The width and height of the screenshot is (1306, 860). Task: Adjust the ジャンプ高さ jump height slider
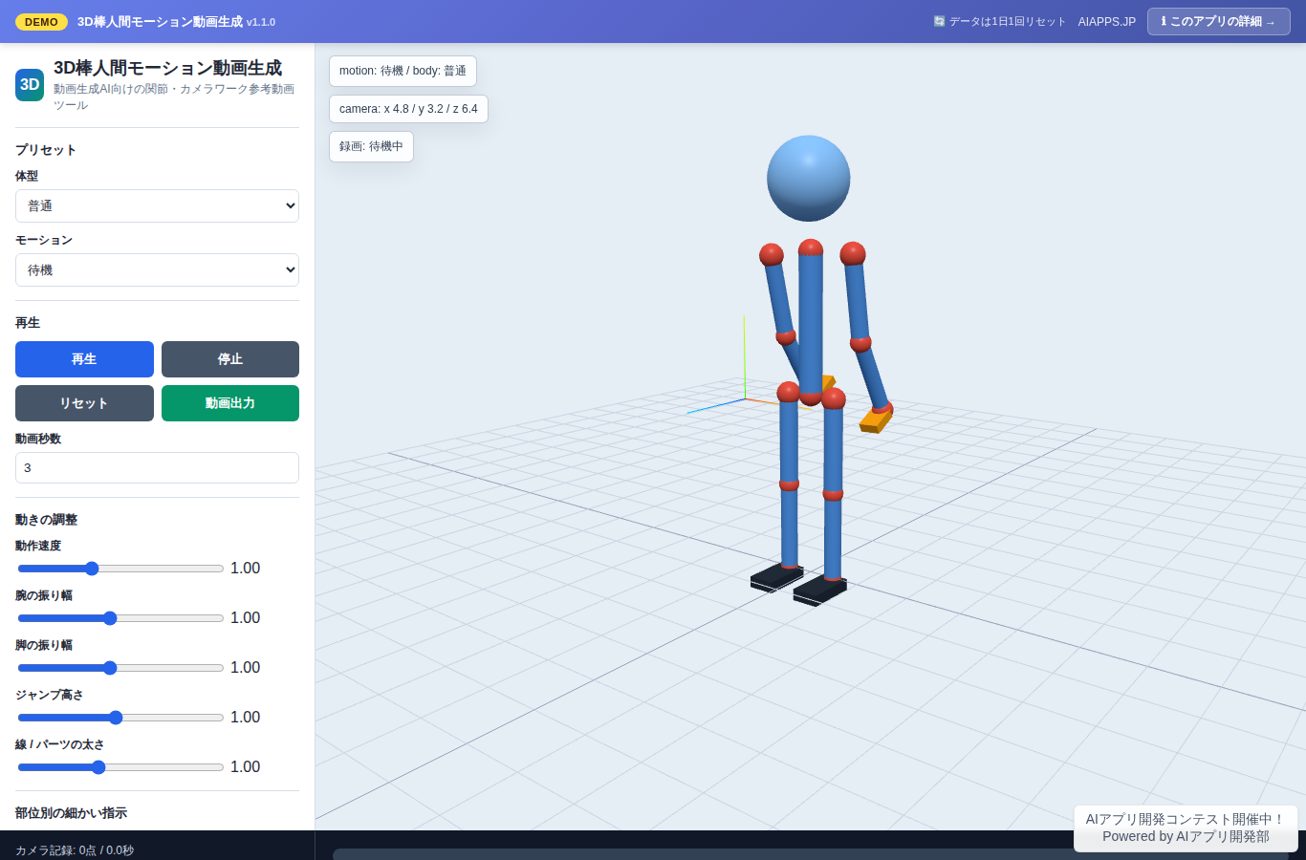coord(120,718)
